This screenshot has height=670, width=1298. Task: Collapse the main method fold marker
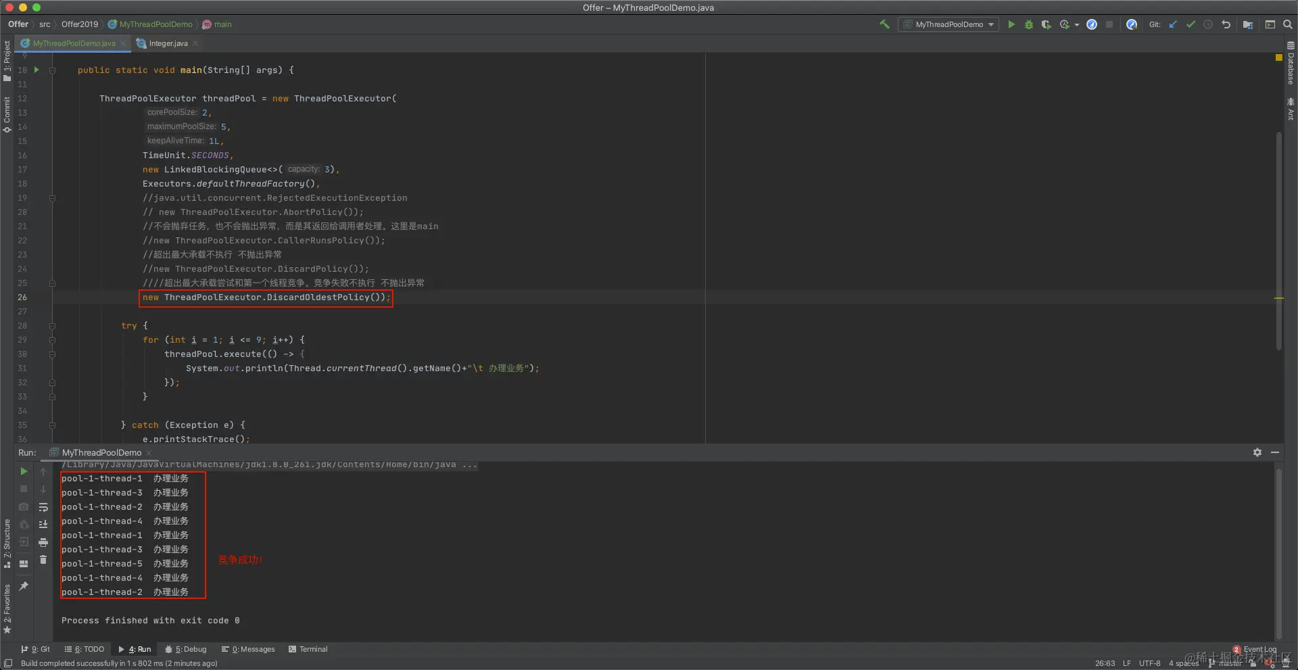pos(52,70)
